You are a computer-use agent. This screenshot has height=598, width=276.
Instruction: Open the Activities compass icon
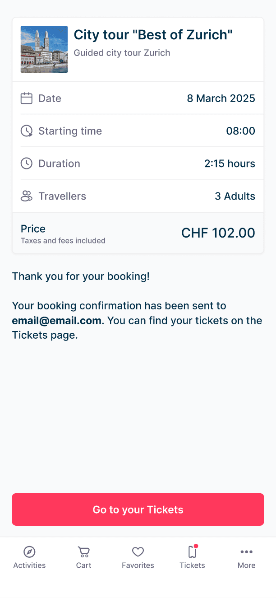point(29,552)
